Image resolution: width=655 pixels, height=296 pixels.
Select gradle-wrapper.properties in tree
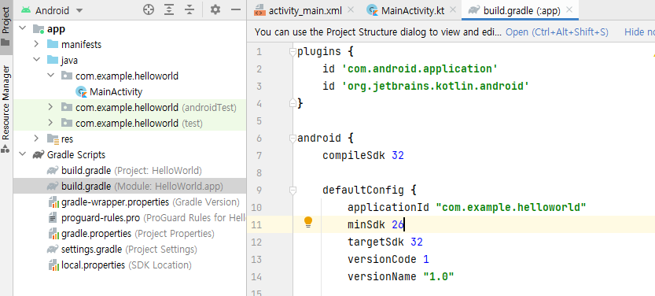[150, 202]
